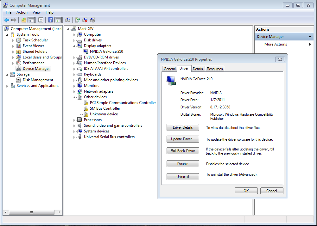The width and height of the screenshot is (317, 226).
Task: Click the NVIDIA GeForce 210 adapter icon in tree
Action: (x=86, y=52)
